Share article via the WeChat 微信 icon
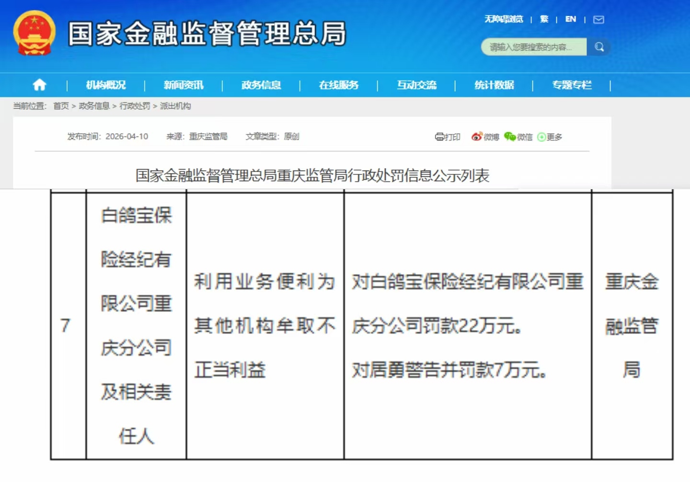Screen dimensions: 690x482 pos(510,137)
